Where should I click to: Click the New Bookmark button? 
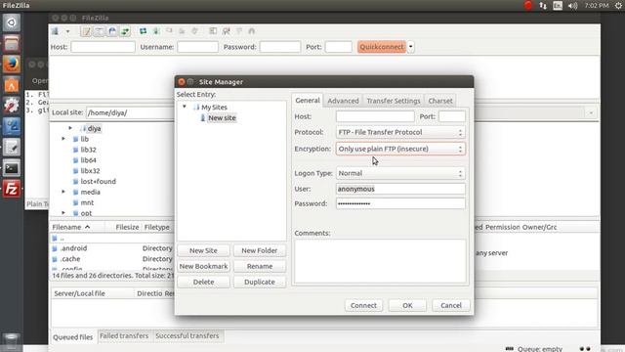[203, 266]
